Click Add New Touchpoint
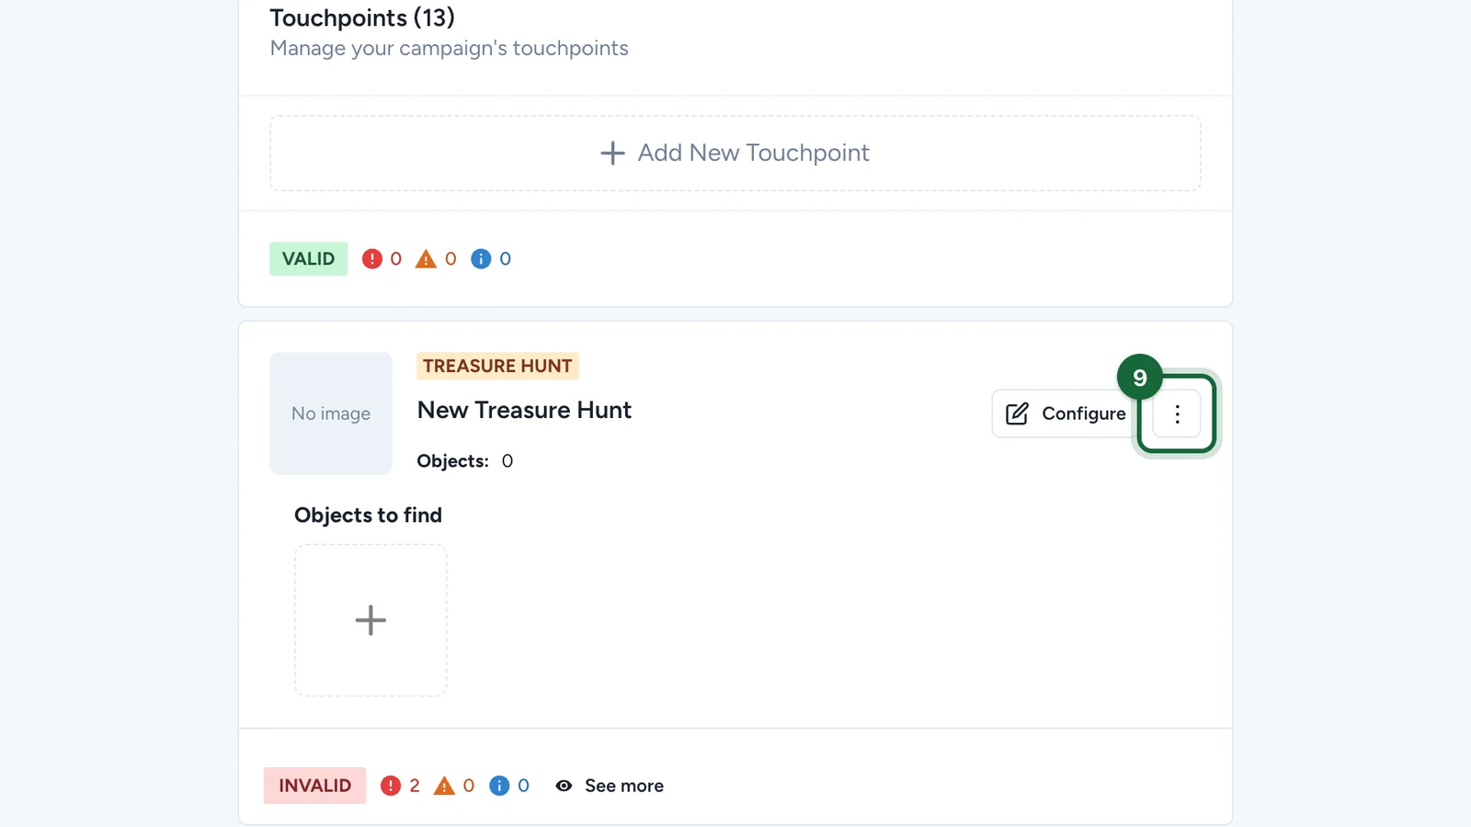The image size is (1471, 827). click(x=735, y=153)
